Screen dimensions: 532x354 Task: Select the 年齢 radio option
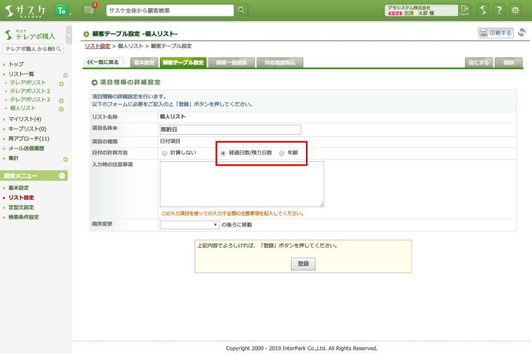click(282, 153)
